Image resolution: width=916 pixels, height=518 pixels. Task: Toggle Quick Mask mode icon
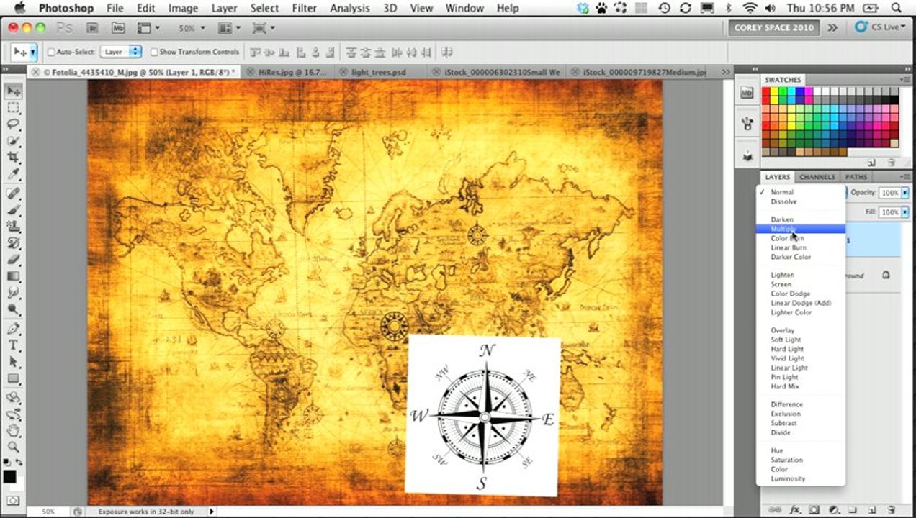[x=13, y=501]
